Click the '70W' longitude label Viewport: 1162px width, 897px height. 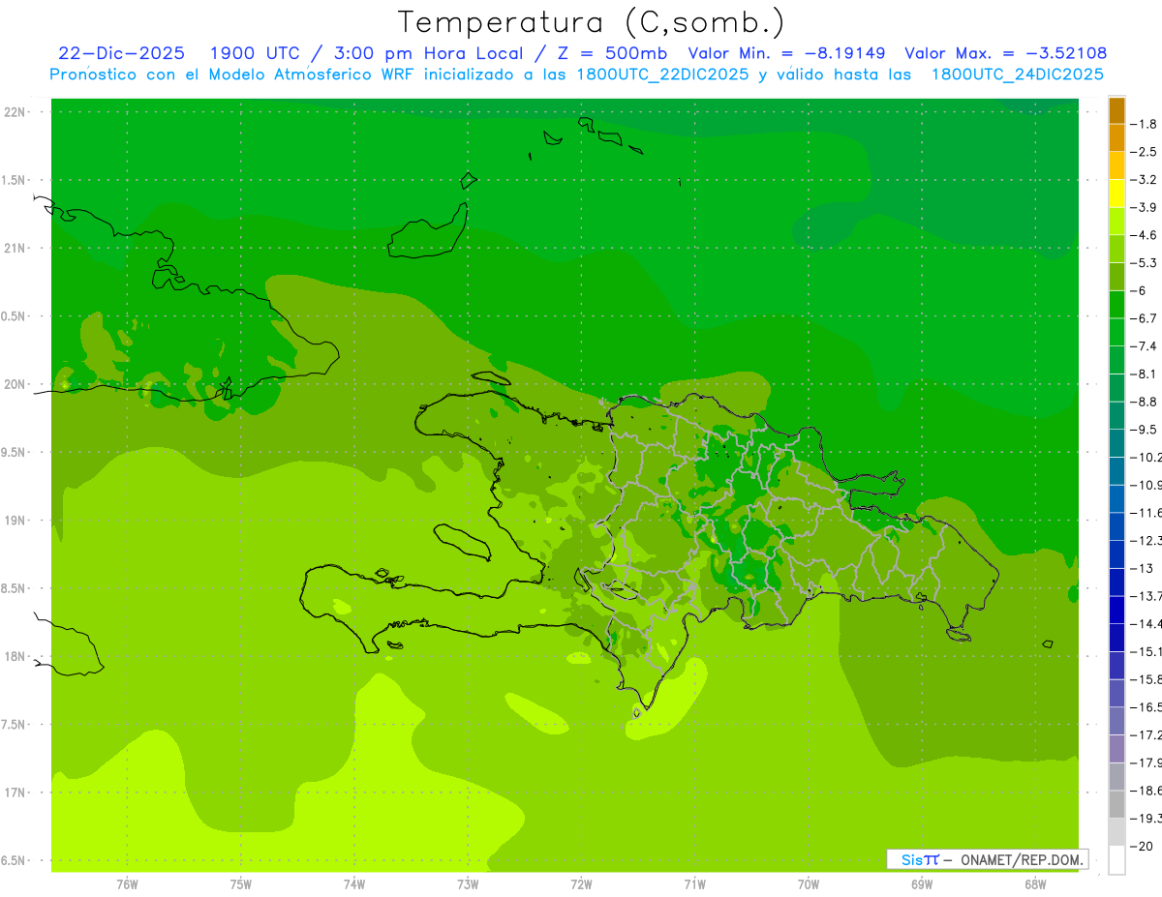808,885
